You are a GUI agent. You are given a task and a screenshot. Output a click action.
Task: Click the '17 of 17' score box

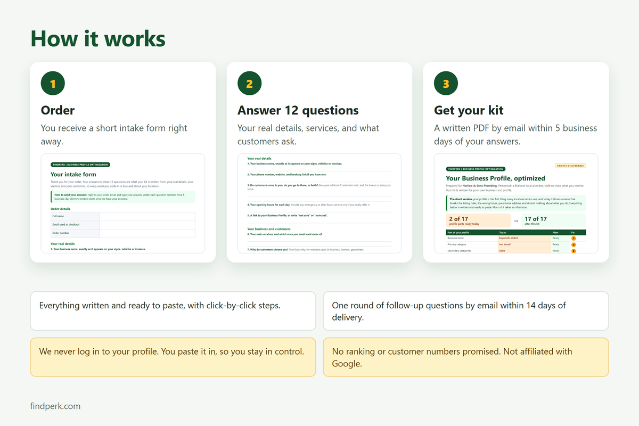point(554,220)
